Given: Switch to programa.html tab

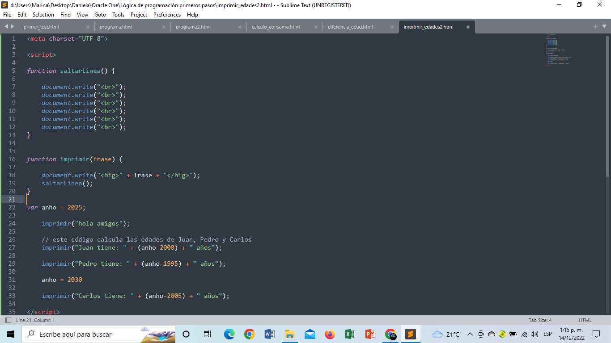Looking at the screenshot, I should click(116, 27).
